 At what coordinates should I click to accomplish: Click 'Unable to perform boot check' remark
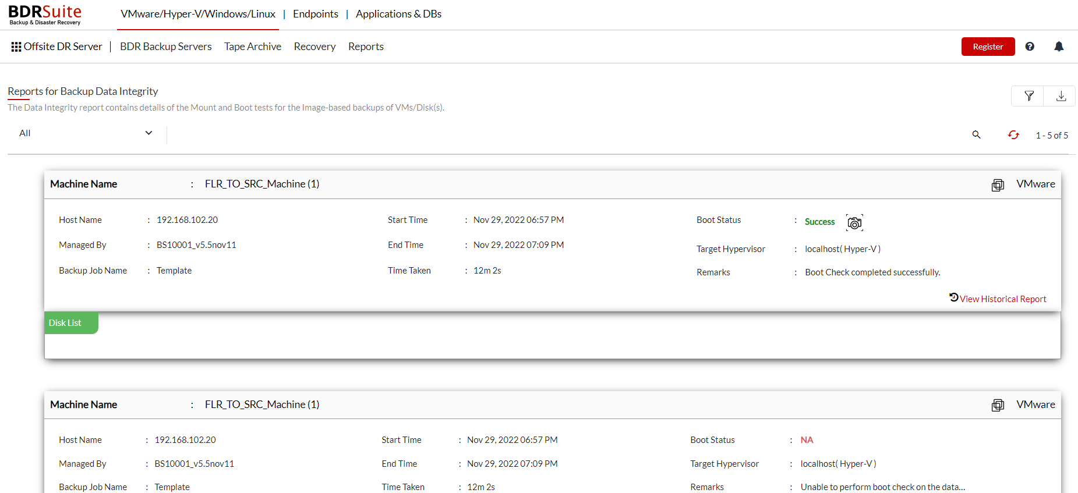click(883, 487)
